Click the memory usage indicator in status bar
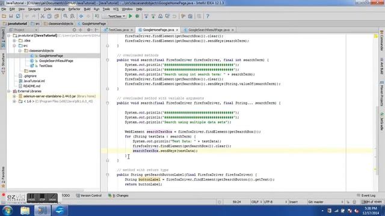This screenshot has height=216, width=385. (372, 202)
